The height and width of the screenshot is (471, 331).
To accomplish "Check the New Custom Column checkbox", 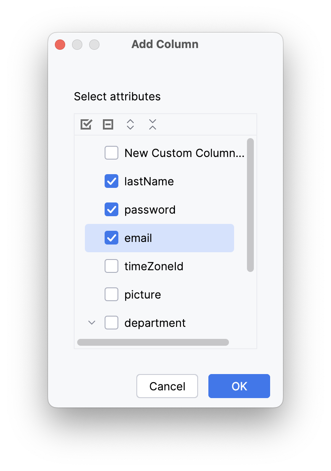I will tap(111, 153).
